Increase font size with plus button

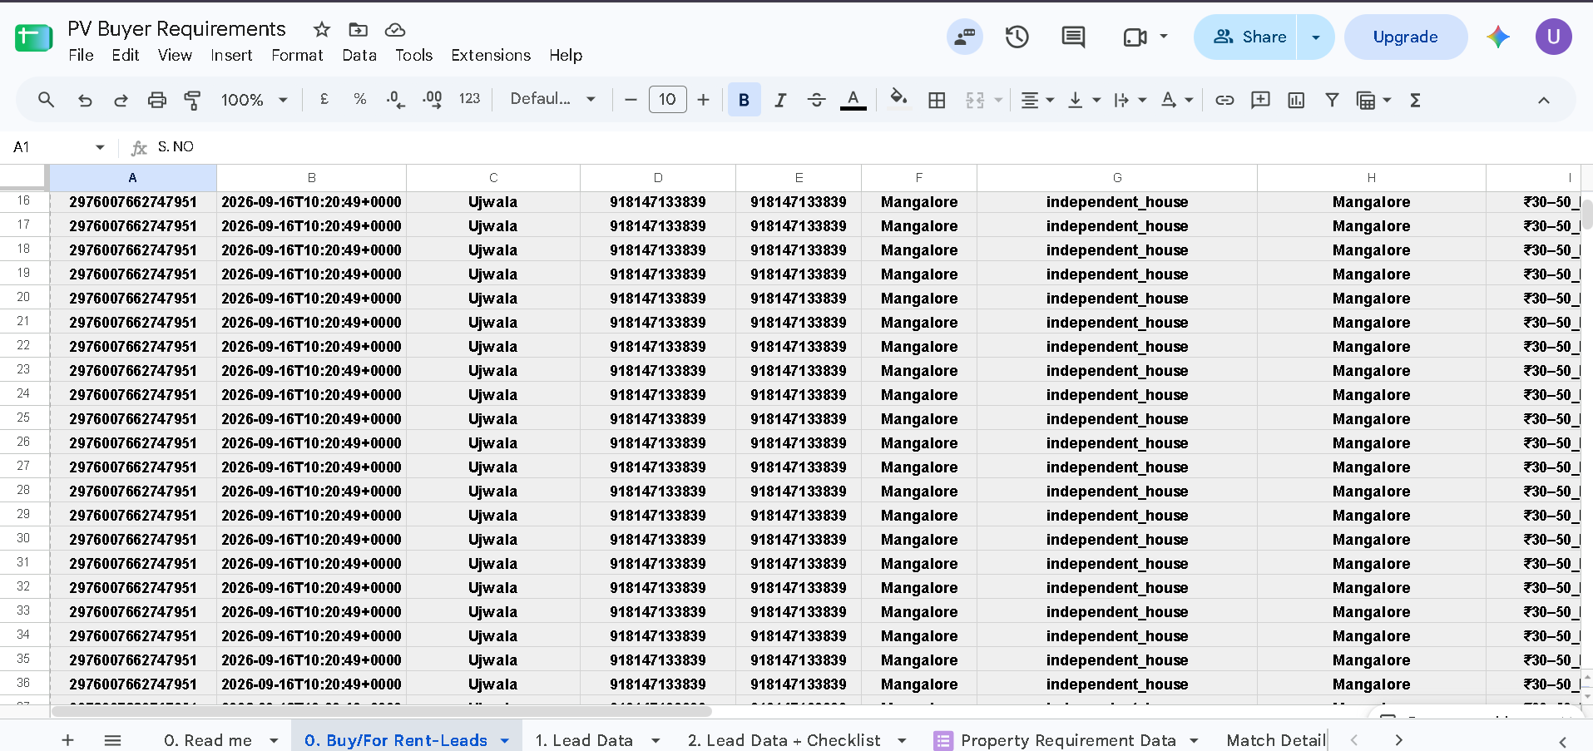[x=703, y=100]
